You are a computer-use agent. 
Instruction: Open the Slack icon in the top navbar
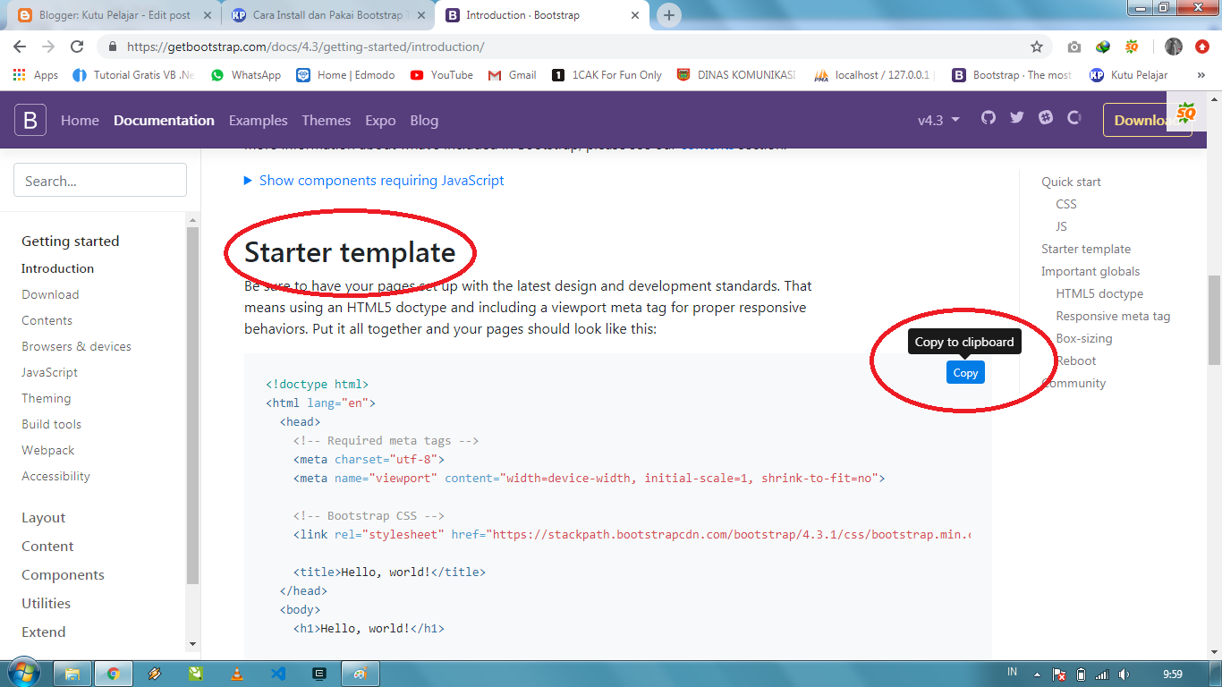(1043, 115)
